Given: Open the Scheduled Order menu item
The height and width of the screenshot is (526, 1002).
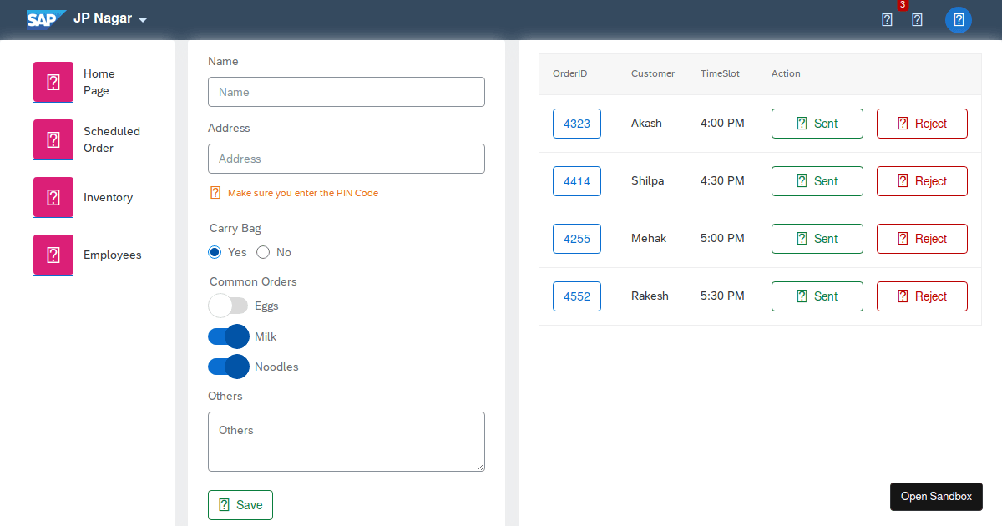Looking at the screenshot, I should point(112,139).
